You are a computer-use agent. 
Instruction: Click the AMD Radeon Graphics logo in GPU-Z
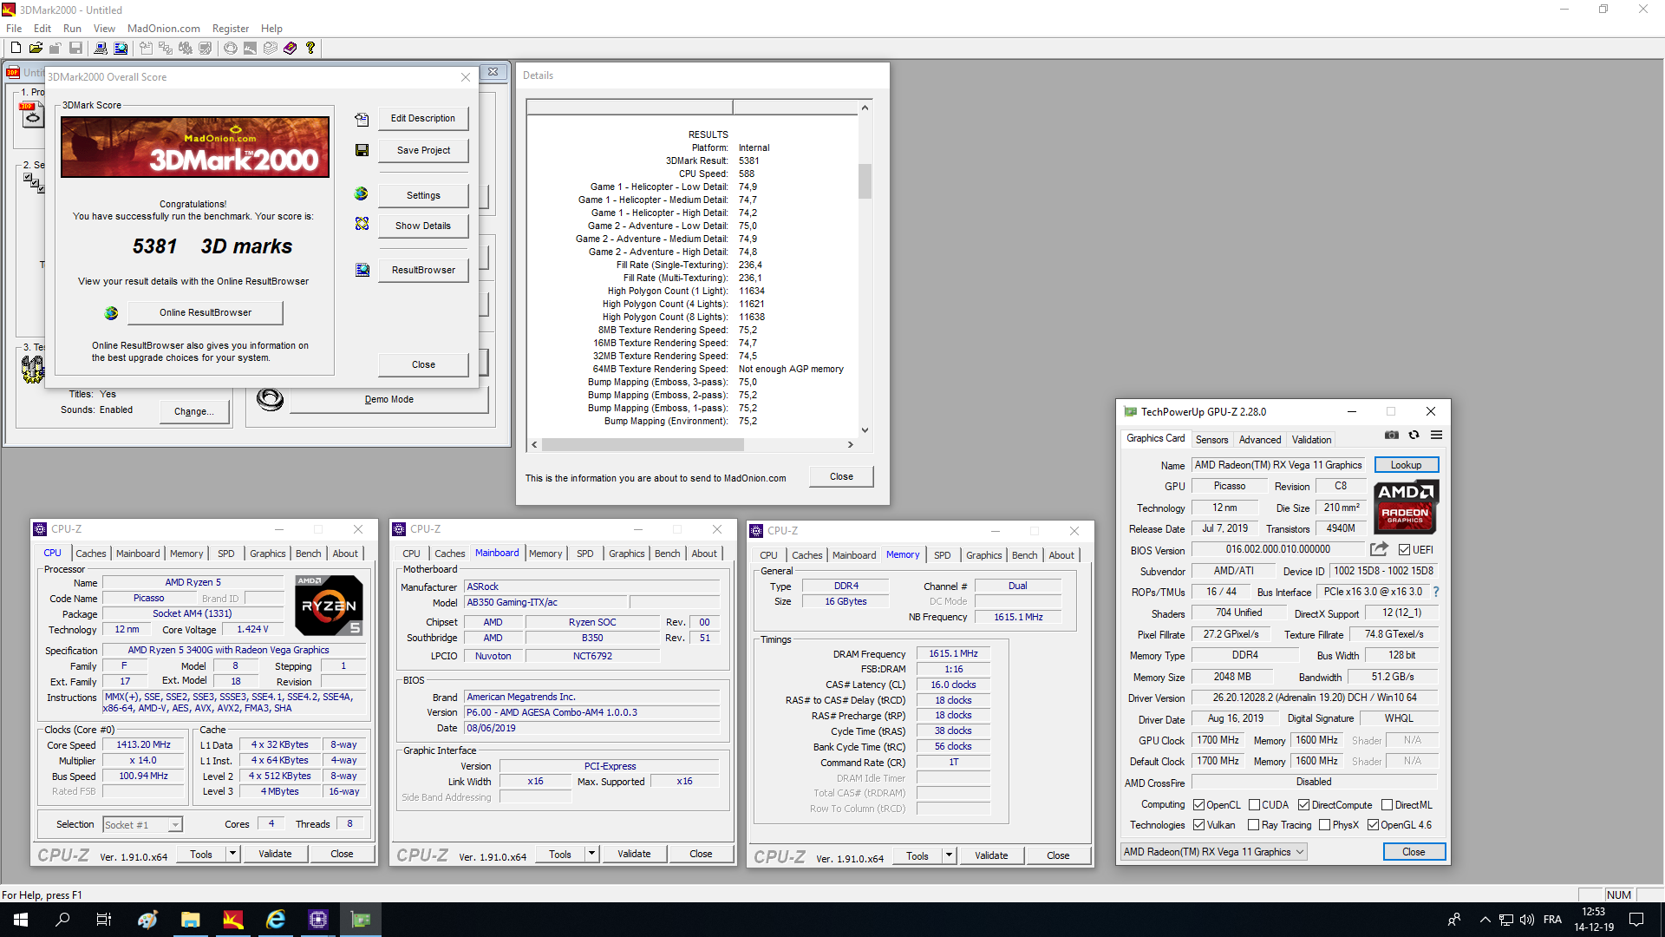pos(1405,508)
